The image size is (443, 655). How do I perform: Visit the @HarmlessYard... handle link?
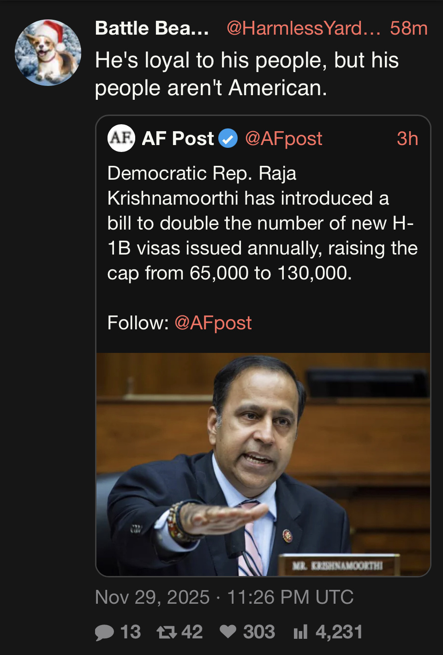pos(303,28)
